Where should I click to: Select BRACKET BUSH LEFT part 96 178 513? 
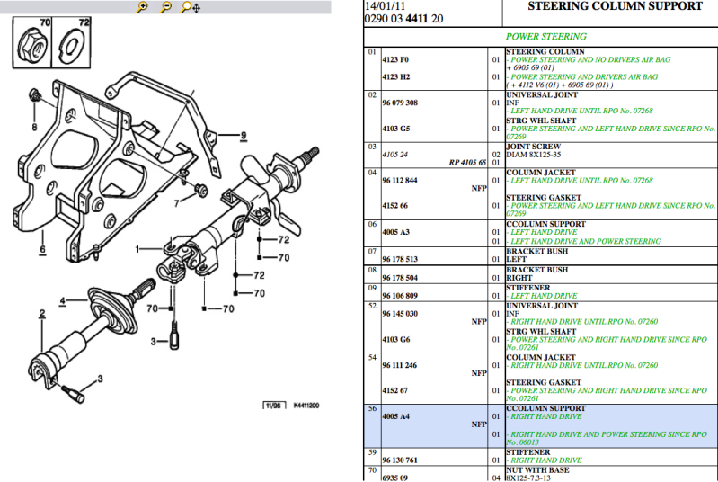[x=400, y=259]
